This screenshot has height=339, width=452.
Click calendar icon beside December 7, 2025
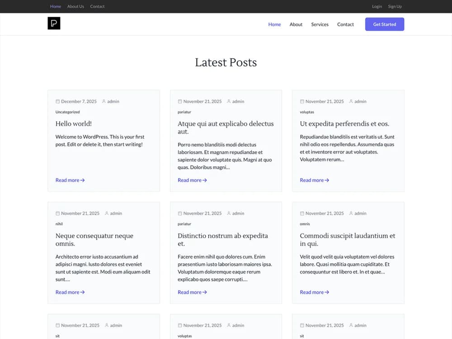click(58, 102)
